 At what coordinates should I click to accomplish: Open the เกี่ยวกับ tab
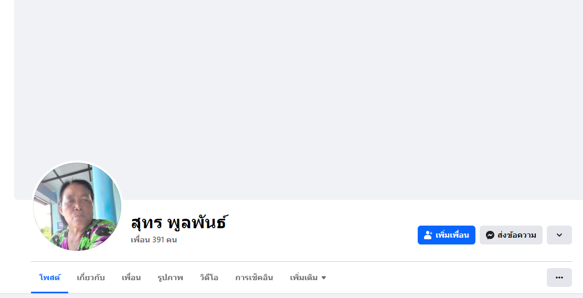click(91, 278)
